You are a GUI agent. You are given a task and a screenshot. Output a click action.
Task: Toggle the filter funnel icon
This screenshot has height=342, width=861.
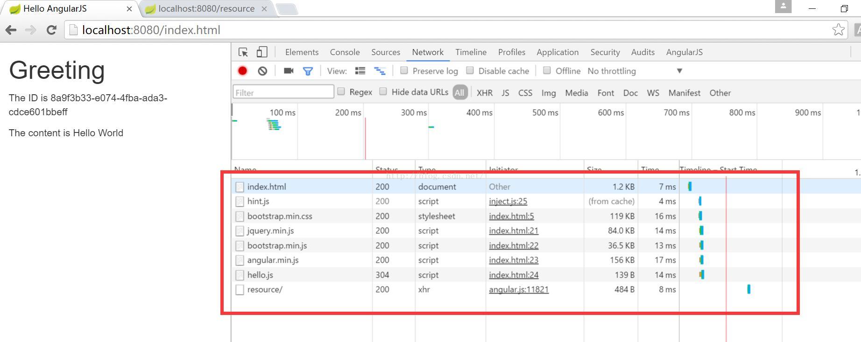coord(308,71)
